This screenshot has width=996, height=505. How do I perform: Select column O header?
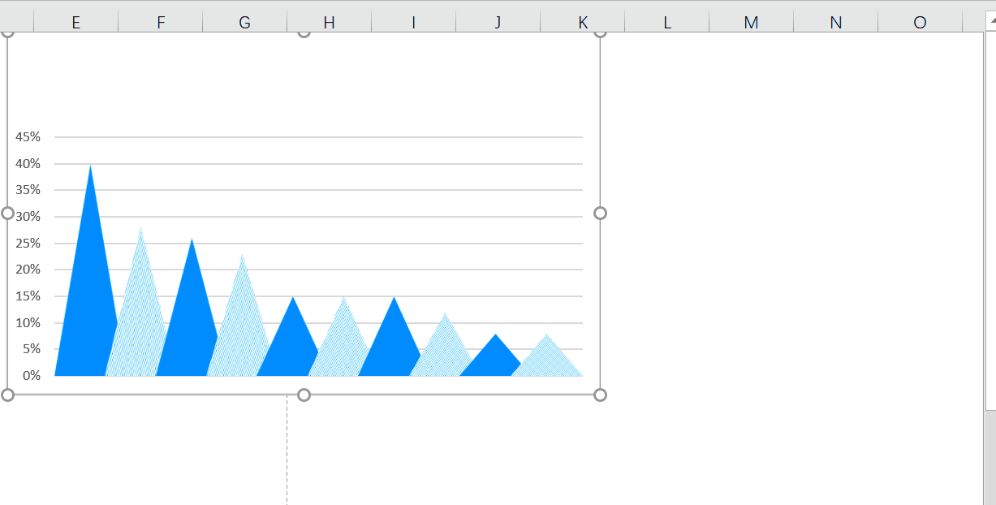pyautogui.click(x=921, y=22)
